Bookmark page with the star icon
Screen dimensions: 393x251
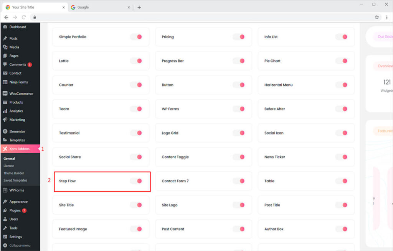click(x=377, y=17)
